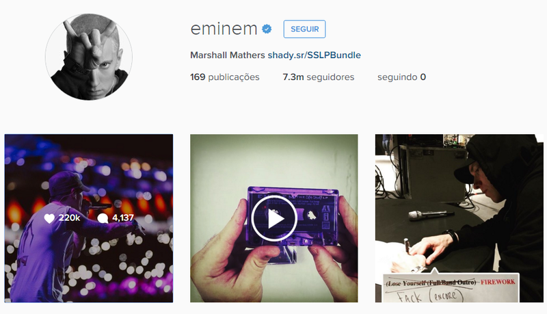Image resolution: width=547 pixels, height=314 pixels.
Task: Click the 220k likes number
Action: (70, 218)
